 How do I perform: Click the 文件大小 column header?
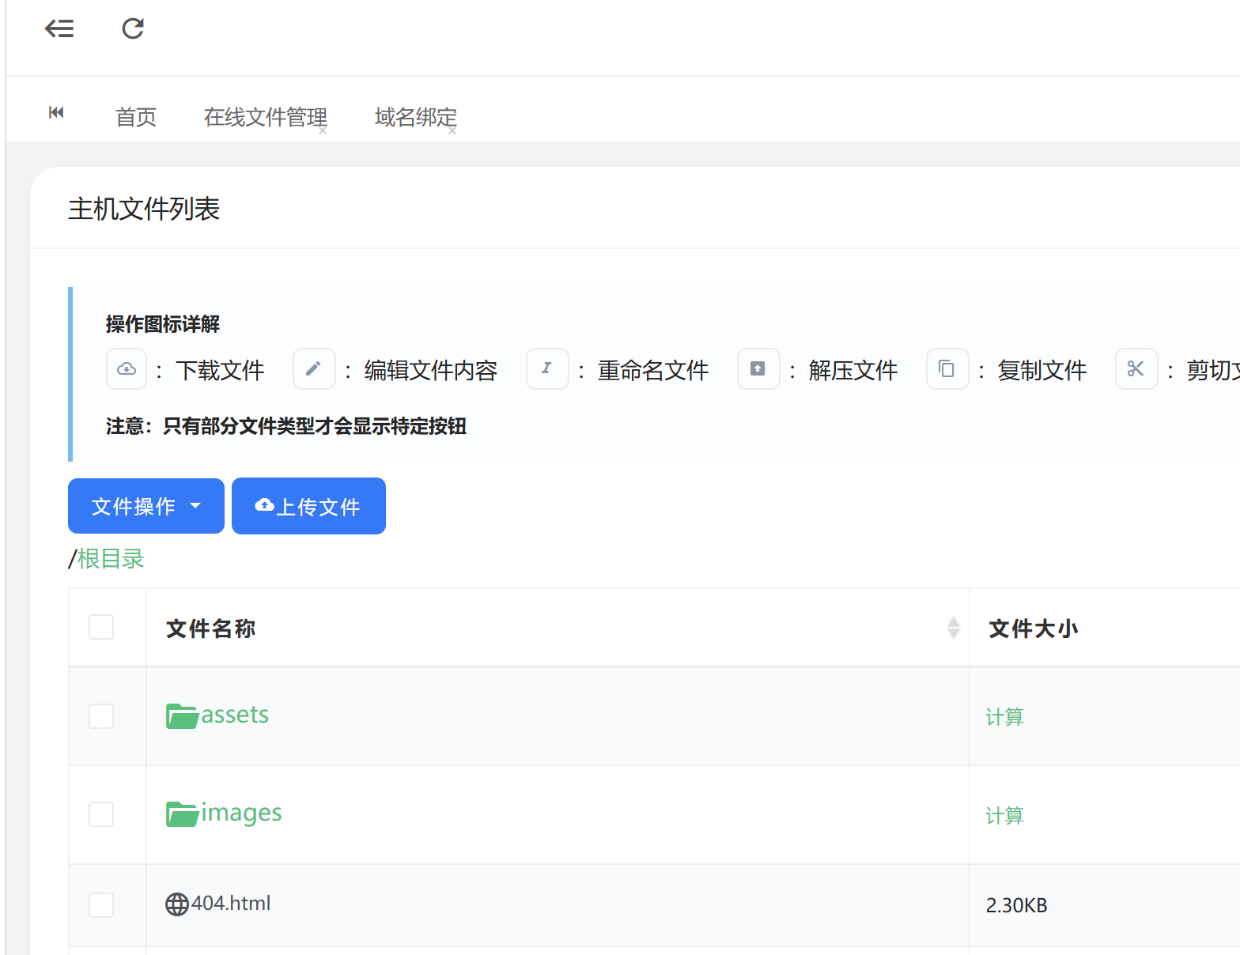tap(1034, 628)
